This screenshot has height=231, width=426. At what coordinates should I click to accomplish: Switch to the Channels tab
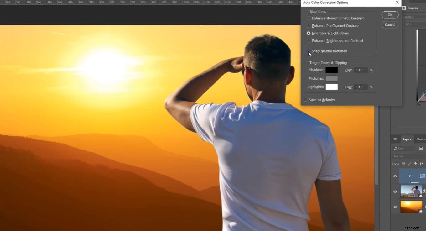[x=422, y=139]
